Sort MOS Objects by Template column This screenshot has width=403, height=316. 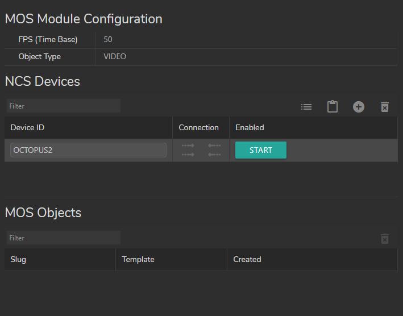[x=138, y=260]
